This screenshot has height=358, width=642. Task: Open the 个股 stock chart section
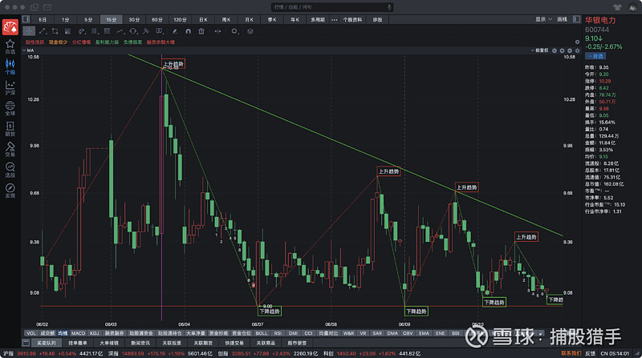10,67
